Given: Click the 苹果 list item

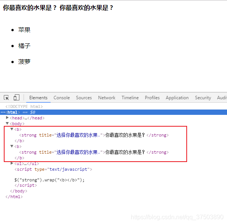Looking at the screenshot, I should click(24, 30).
